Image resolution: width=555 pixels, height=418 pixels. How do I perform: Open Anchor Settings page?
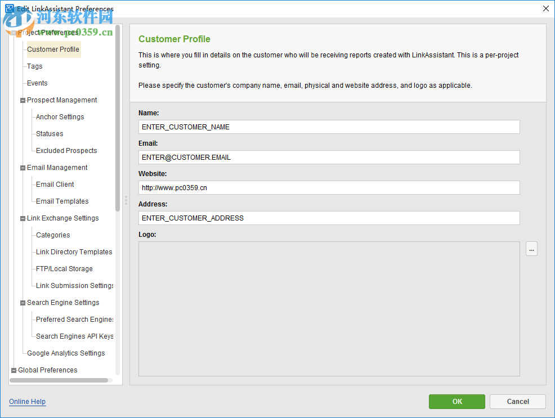tap(60, 116)
